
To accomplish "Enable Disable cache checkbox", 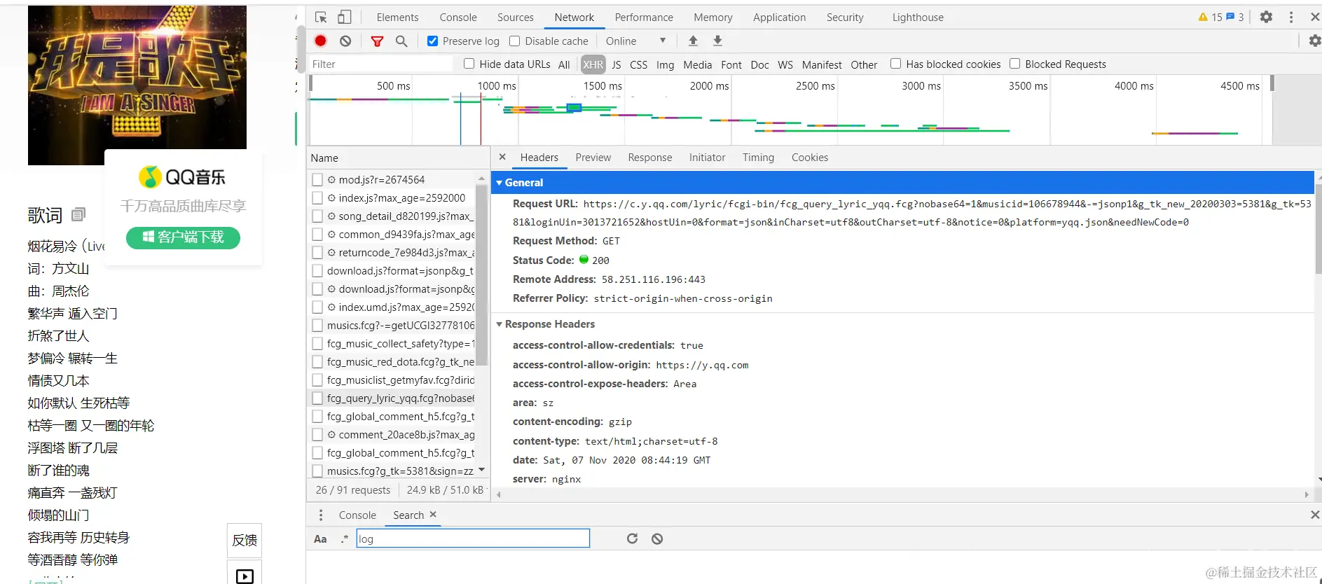I will pyautogui.click(x=515, y=41).
